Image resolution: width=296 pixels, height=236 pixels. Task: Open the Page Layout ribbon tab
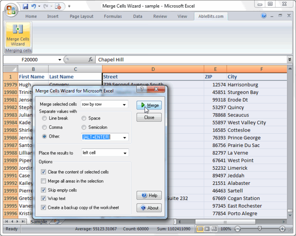[x=81, y=16]
